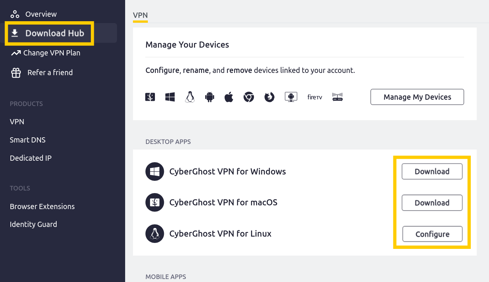489x282 pixels.
Task: Configure CyberGhost VPN for Linux
Action: (x=432, y=234)
